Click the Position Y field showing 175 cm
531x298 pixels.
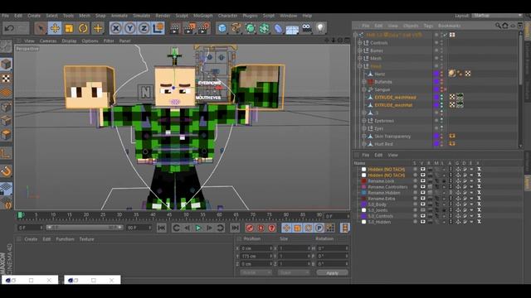256,256
